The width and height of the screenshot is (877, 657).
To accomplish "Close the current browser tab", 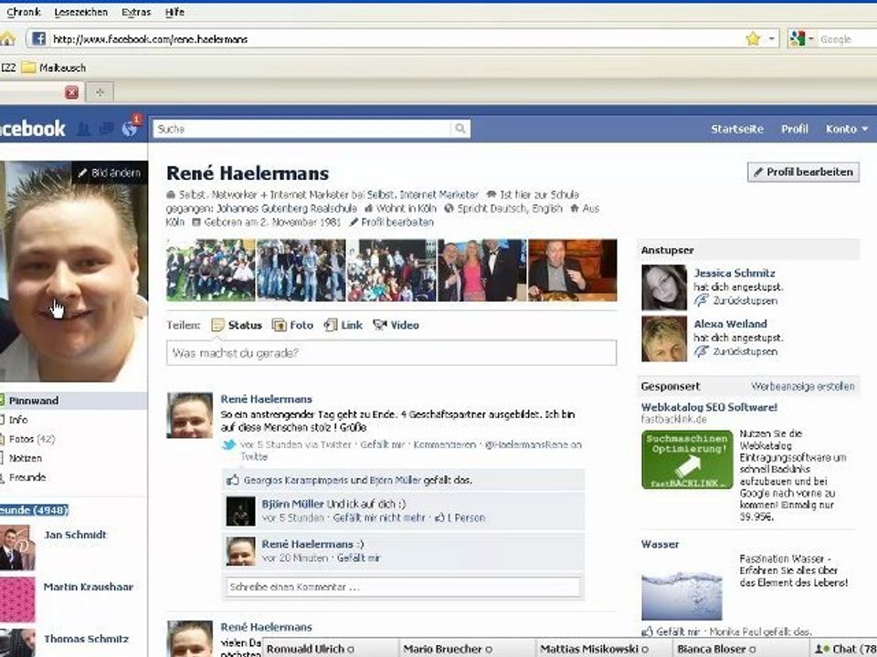I will click(71, 92).
